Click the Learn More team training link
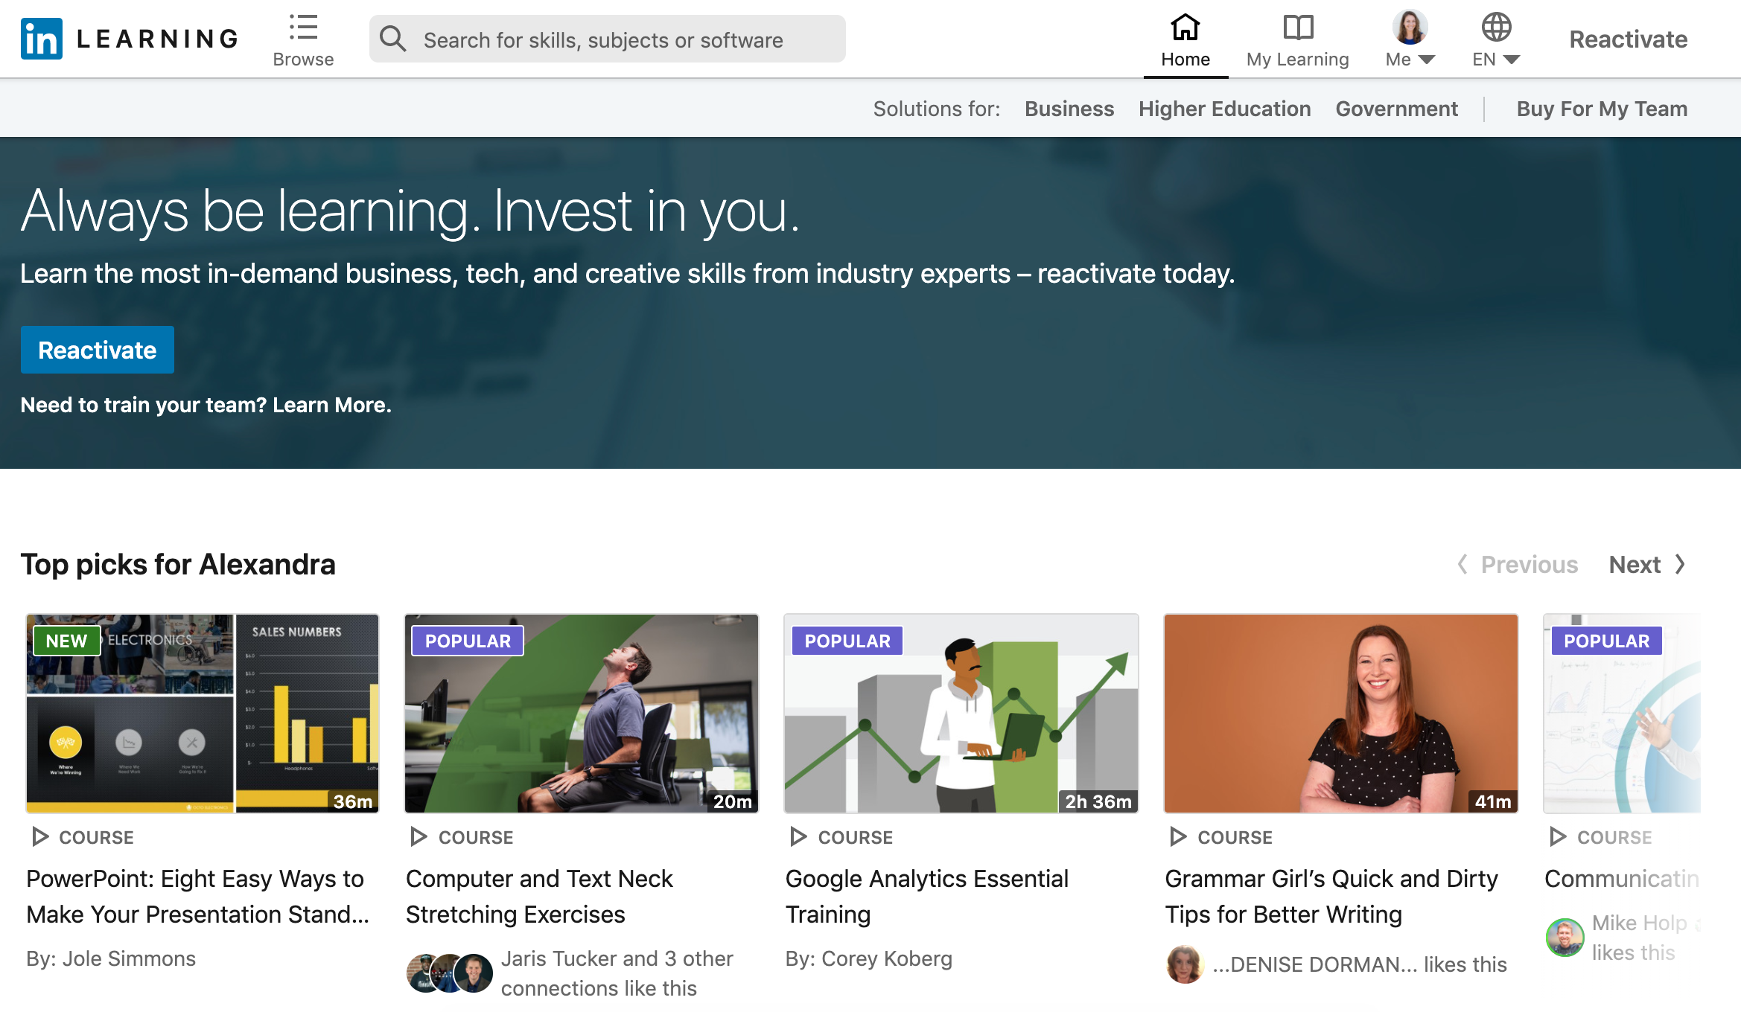The image size is (1741, 1012). click(x=332, y=405)
